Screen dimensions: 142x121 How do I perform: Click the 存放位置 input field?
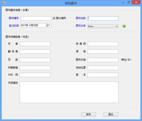click(103, 68)
